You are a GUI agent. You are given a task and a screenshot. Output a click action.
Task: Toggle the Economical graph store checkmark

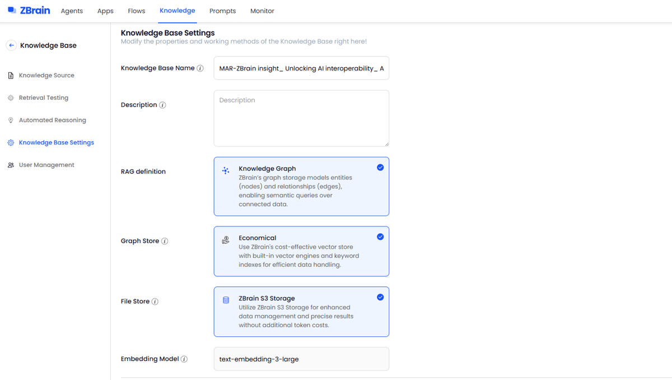(x=380, y=237)
